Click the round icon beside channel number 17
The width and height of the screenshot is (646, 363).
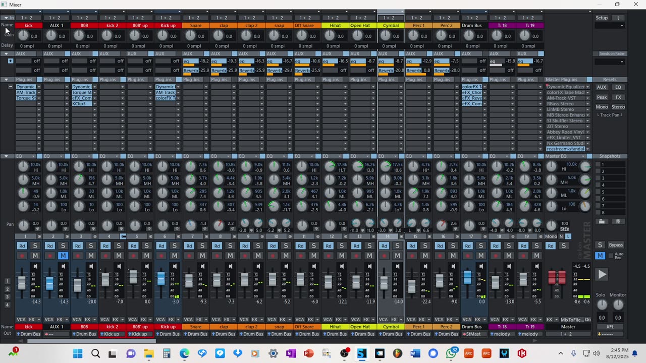click(x=484, y=236)
